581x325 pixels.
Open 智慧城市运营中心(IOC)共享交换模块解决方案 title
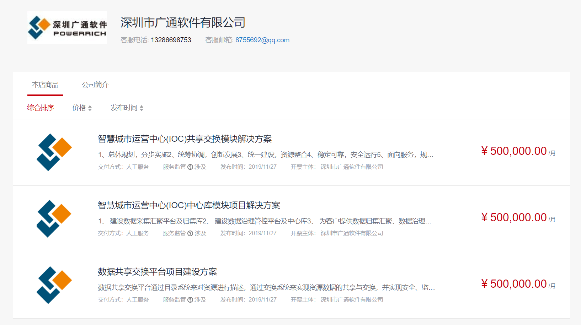click(185, 139)
